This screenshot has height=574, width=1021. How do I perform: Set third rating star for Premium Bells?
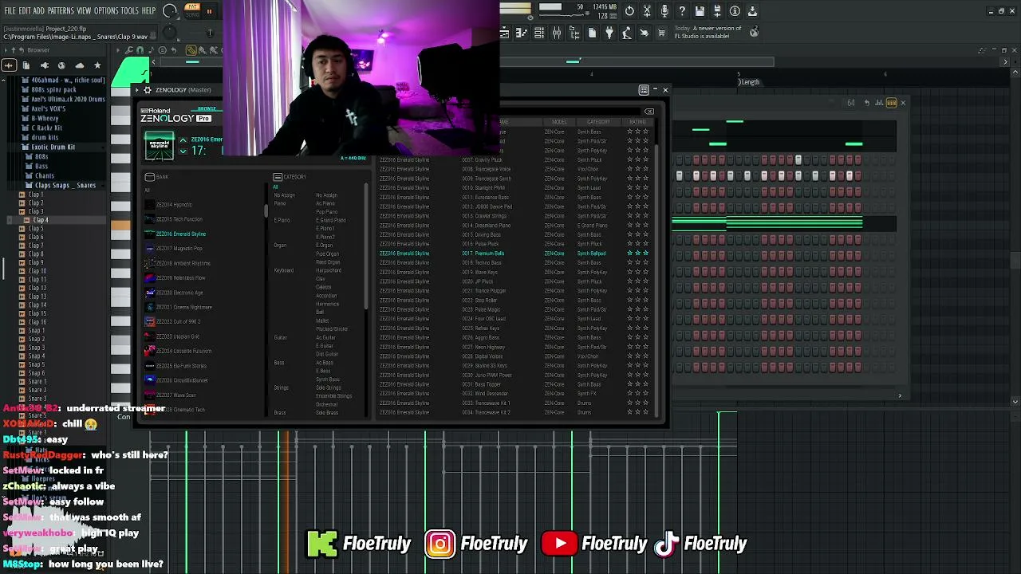pyautogui.click(x=645, y=254)
